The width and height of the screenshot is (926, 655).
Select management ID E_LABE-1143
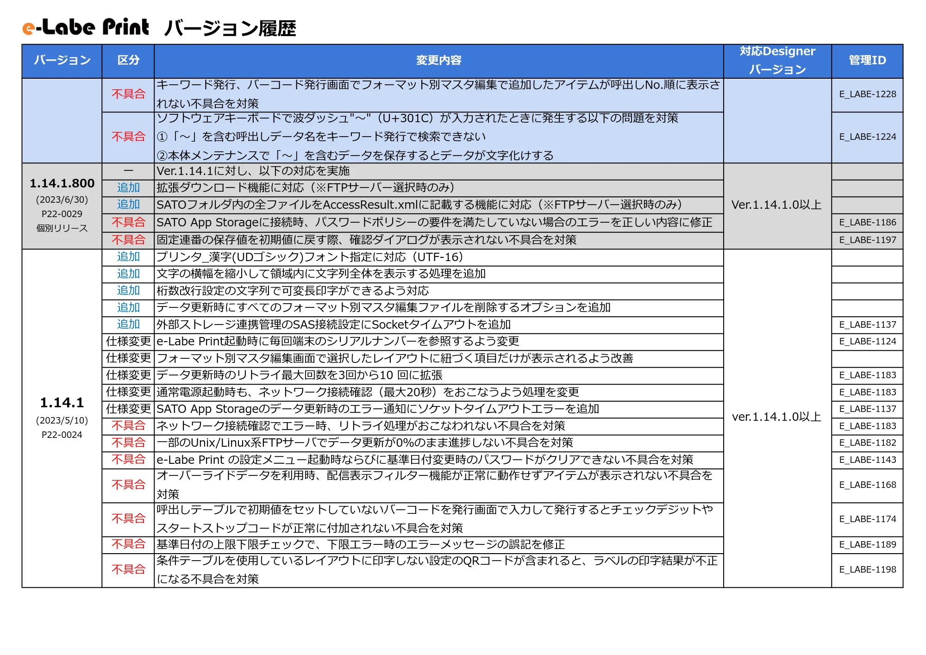(867, 460)
